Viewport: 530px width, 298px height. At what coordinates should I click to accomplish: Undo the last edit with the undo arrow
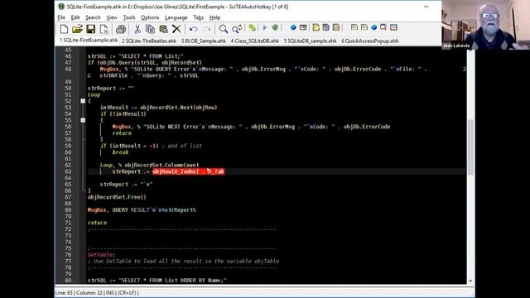193,29
